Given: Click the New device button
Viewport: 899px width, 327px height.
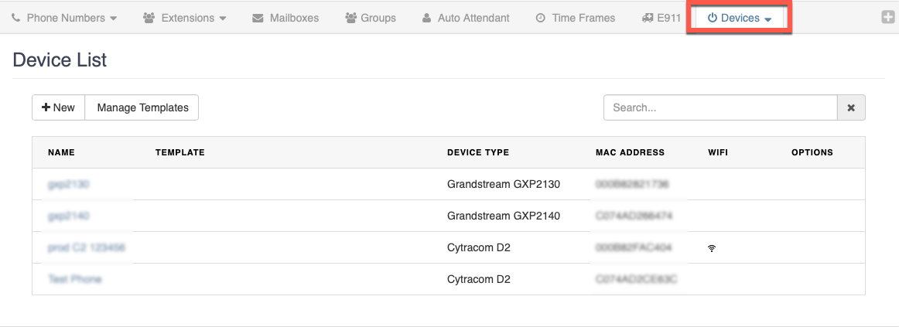Looking at the screenshot, I should [58, 108].
